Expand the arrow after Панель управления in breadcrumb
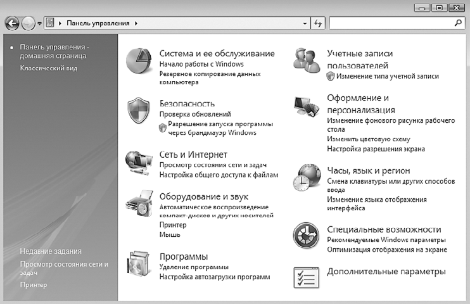This screenshot has width=470, height=304. coord(136,23)
